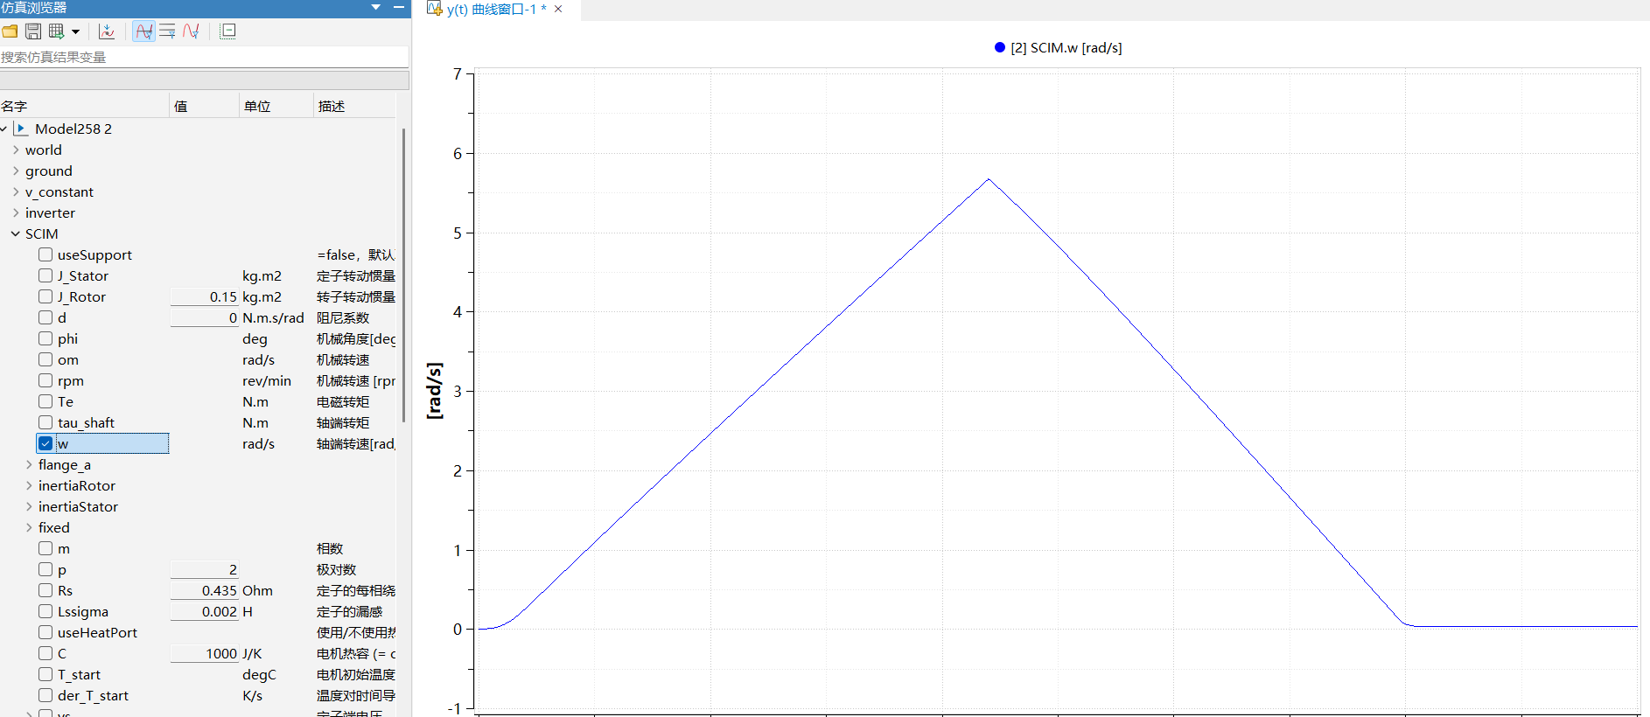Expand the fixed node

tap(29, 527)
